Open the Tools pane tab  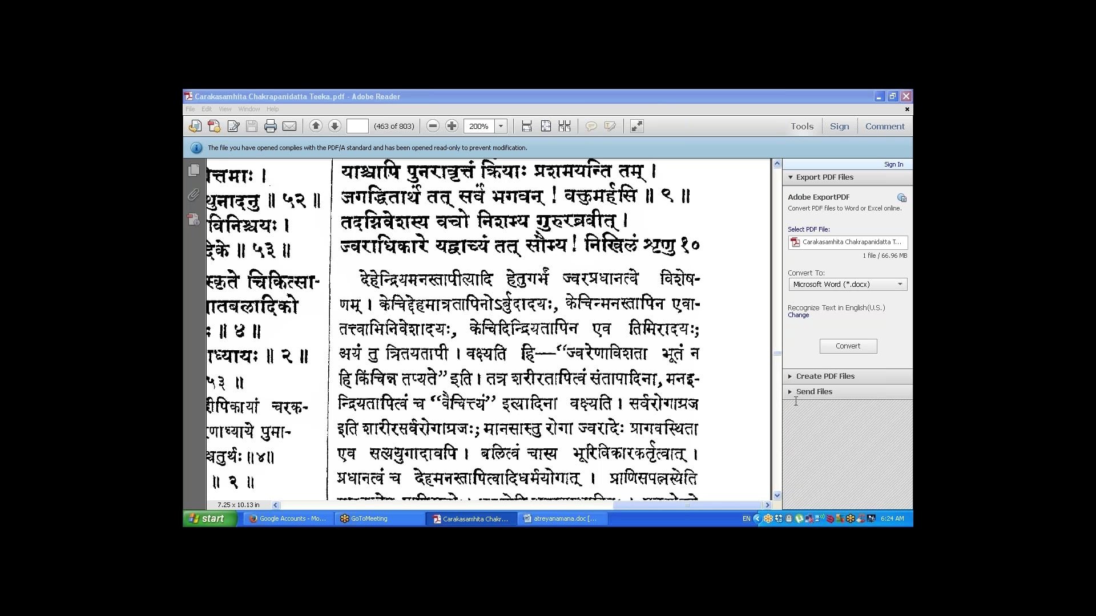tap(801, 126)
